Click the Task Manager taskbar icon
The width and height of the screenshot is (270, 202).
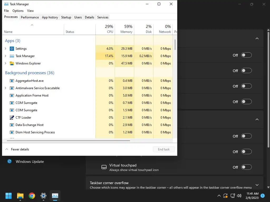click(x=55, y=196)
